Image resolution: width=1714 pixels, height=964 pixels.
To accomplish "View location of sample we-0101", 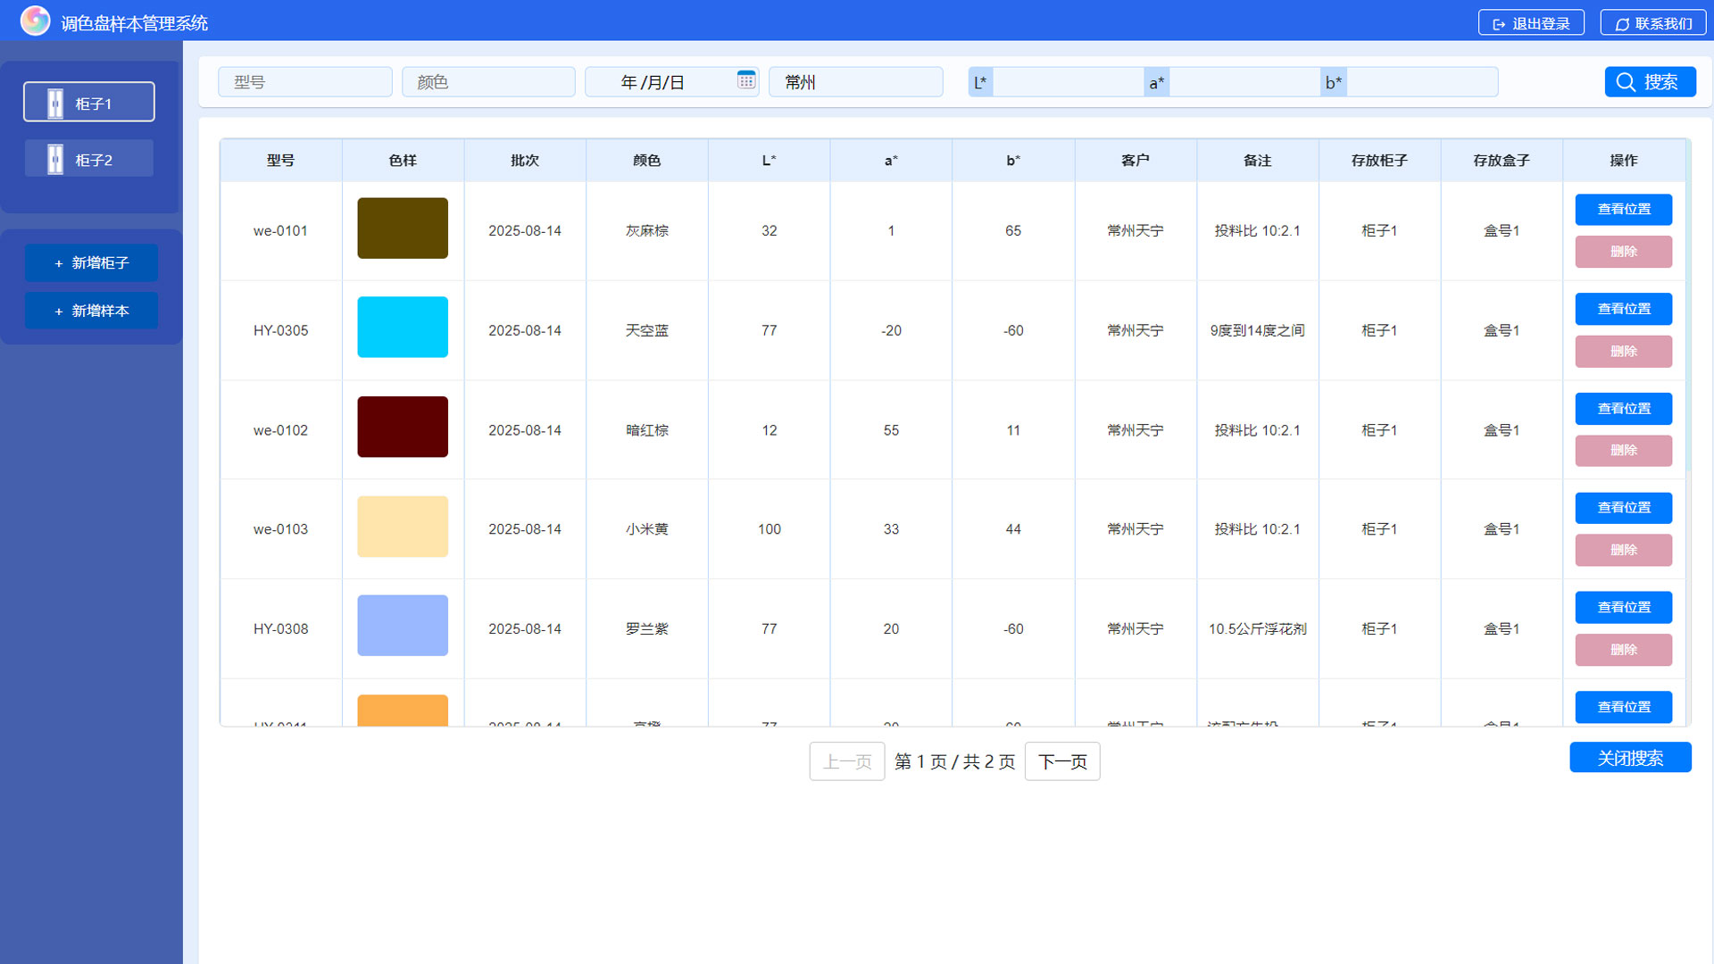I will [1622, 209].
